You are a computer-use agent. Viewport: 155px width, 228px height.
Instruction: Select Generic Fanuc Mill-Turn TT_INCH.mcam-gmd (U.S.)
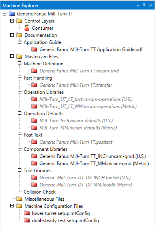pos(93,156)
